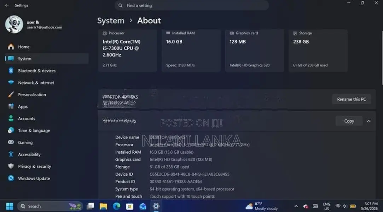Click the Gaming controller icon

tap(11, 142)
